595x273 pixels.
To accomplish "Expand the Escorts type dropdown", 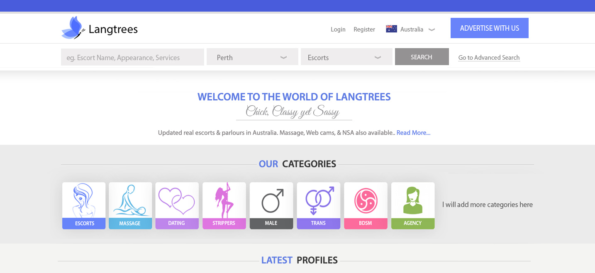I will coord(346,57).
